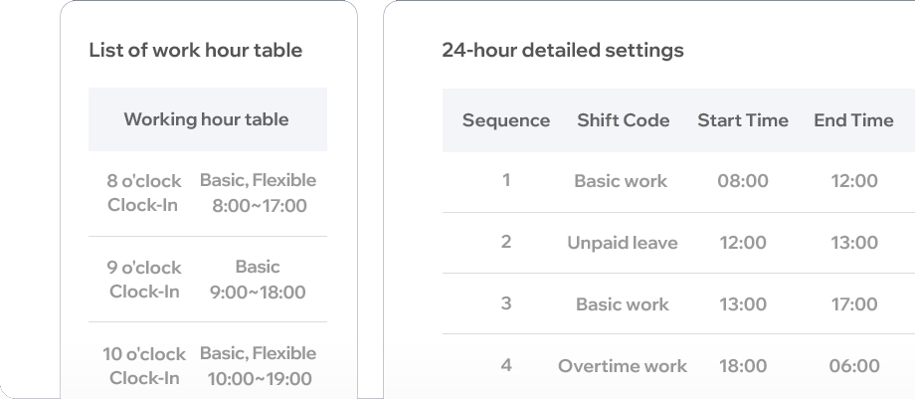This screenshot has height=399, width=915.
Task: Select the Unpaid leave shift code
Action: (x=623, y=243)
